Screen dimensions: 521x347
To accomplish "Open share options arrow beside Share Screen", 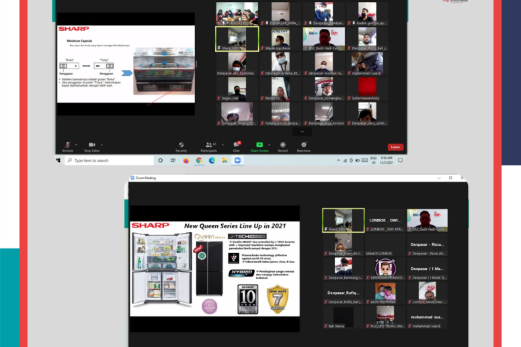I will point(269,145).
